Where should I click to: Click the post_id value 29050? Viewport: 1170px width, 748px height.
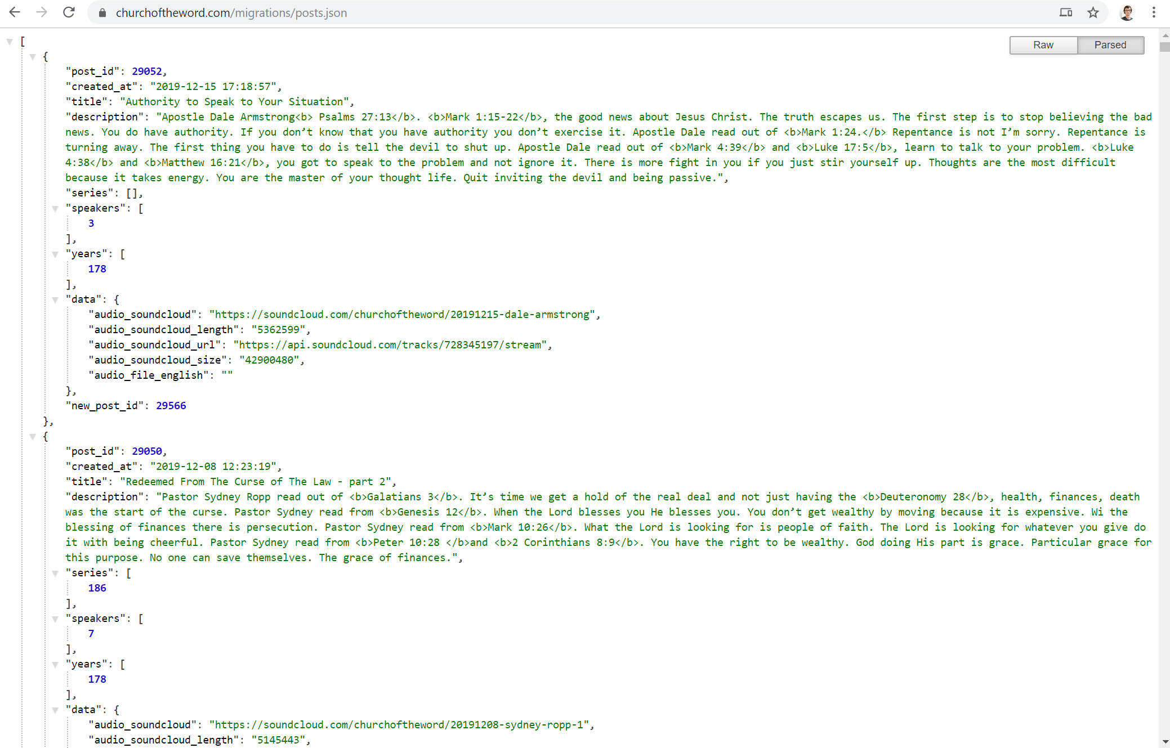click(147, 451)
